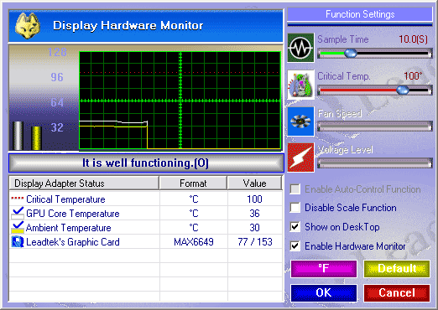
Task: Click the Cancel button
Action: [397, 293]
